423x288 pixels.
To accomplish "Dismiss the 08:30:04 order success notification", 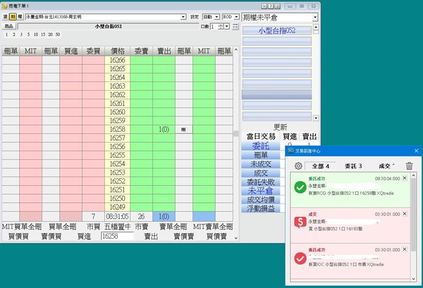I will point(405,178).
